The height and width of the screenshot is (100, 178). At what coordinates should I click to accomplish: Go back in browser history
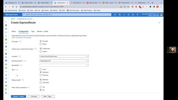6,7
